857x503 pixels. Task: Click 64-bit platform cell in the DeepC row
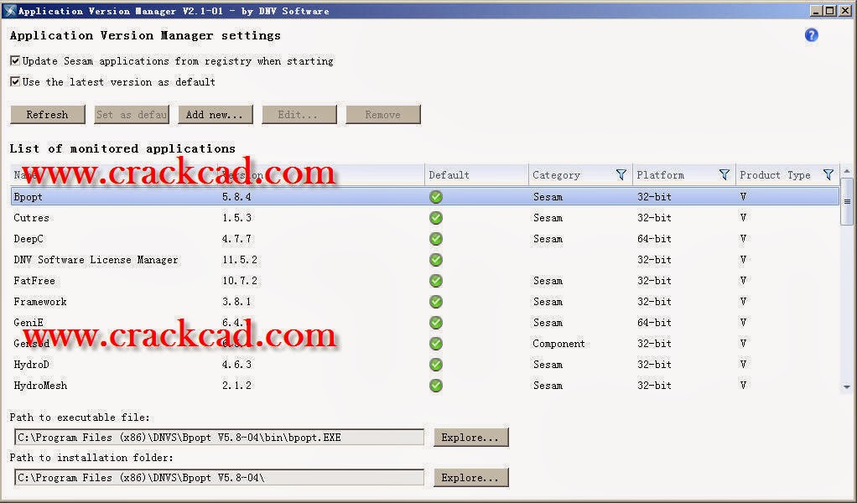click(x=654, y=239)
